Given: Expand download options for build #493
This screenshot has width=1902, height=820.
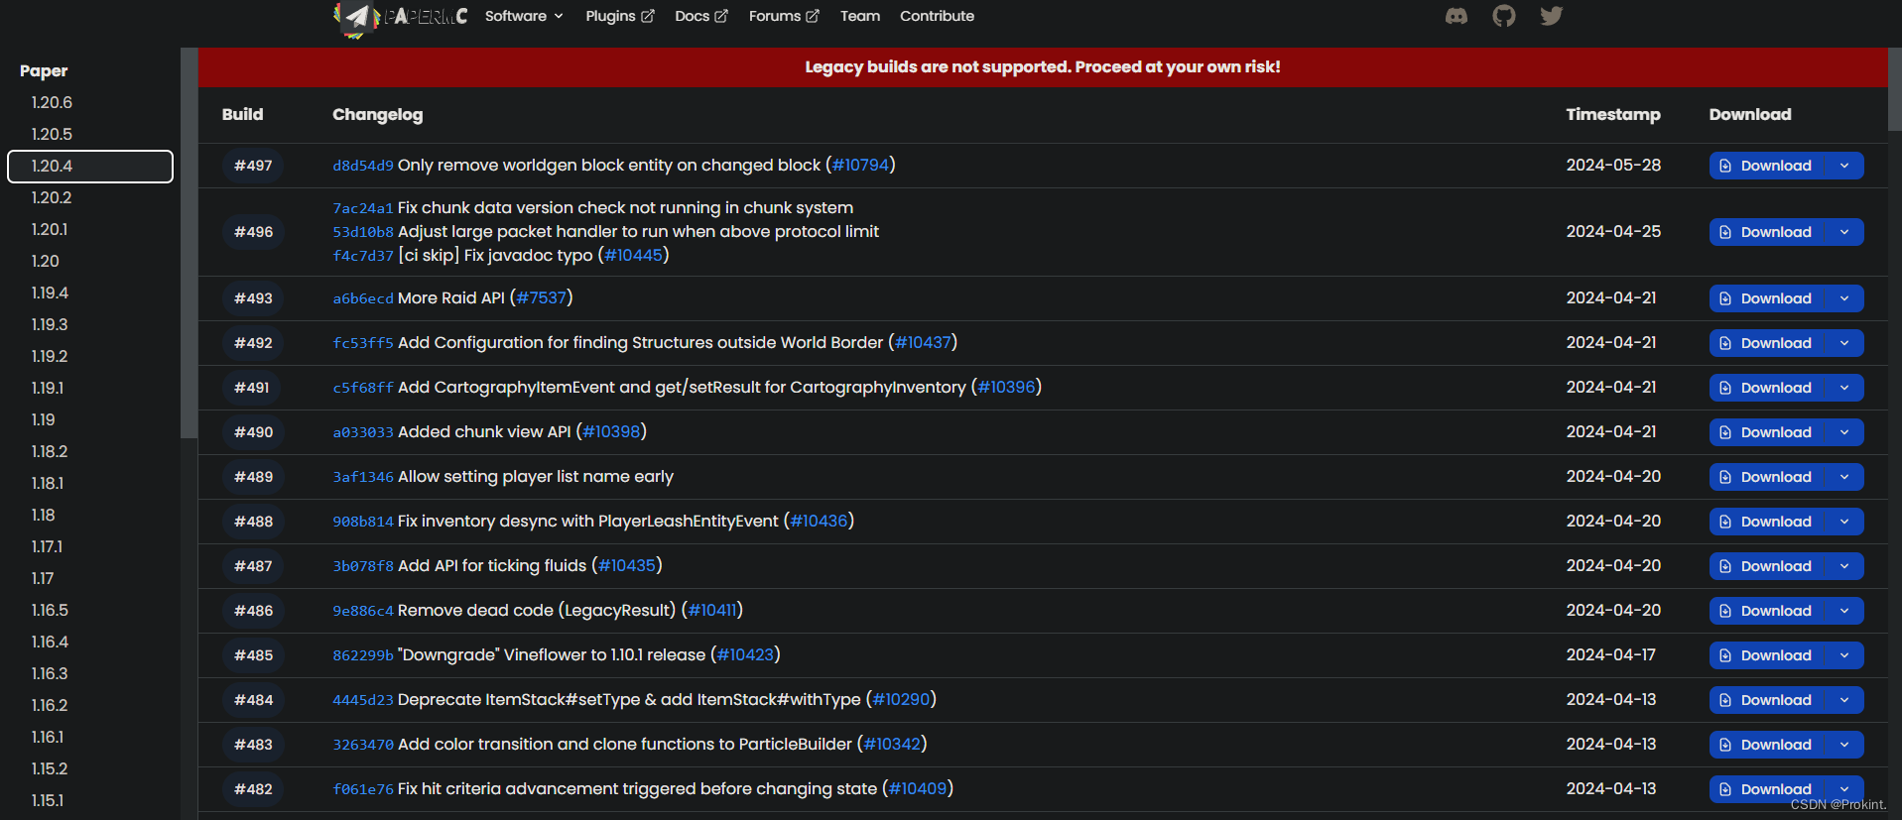Looking at the screenshot, I should coord(1844,298).
